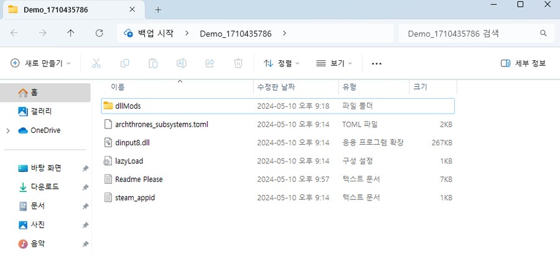The height and width of the screenshot is (254, 560).
Task: Click the dllMods folder icon
Action: pos(108,106)
